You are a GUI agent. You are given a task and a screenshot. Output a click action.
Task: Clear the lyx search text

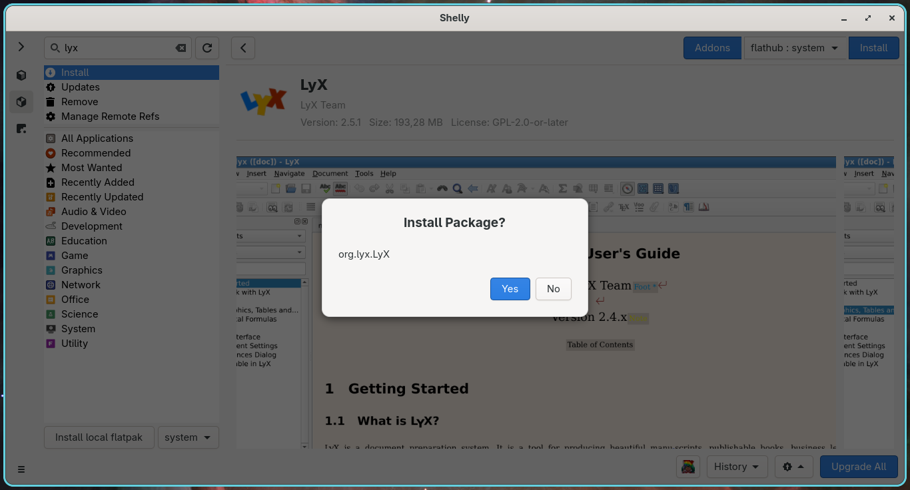(x=181, y=48)
